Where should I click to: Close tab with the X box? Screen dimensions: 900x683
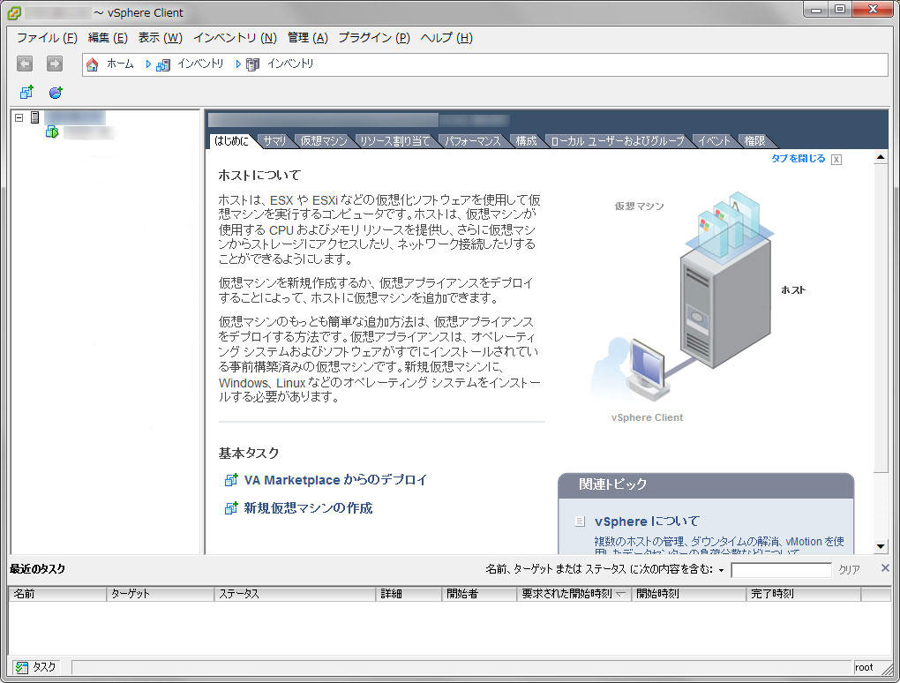836,160
